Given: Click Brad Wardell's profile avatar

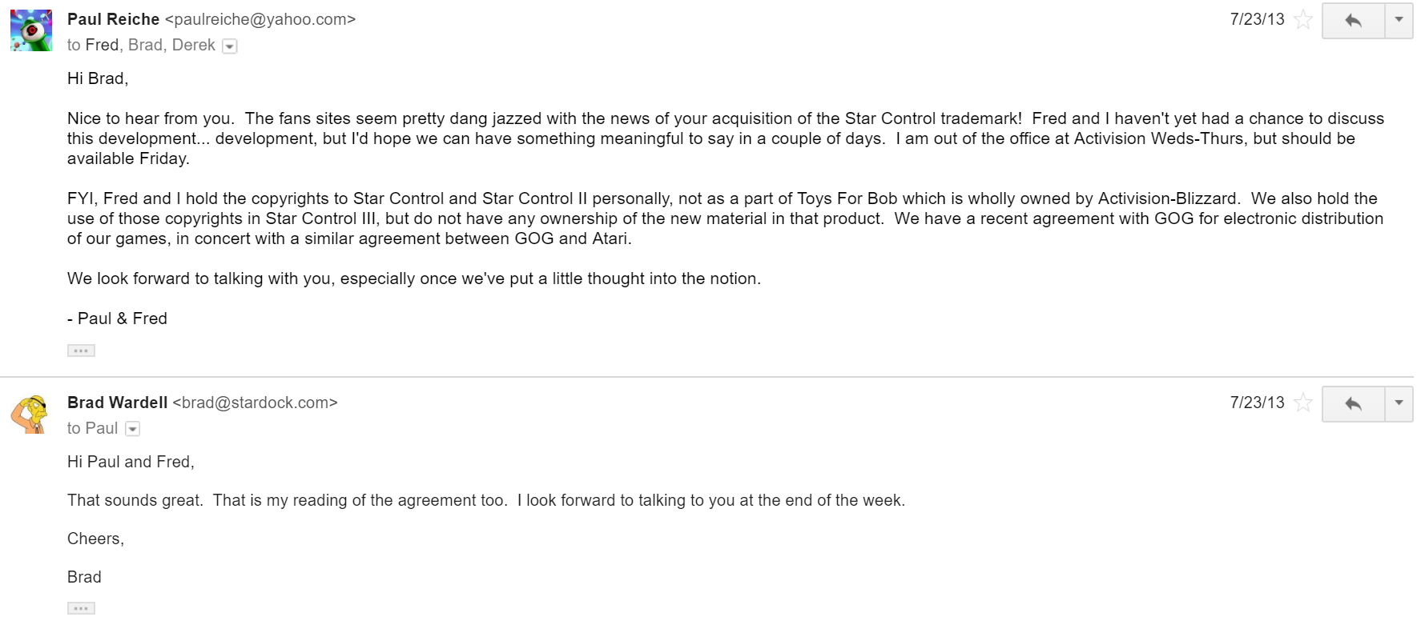Looking at the screenshot, I should (30, 414).
